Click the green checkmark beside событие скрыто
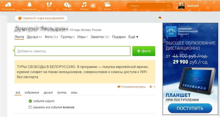The width and height of the screenshot is (220, 117). coord(30,101)
